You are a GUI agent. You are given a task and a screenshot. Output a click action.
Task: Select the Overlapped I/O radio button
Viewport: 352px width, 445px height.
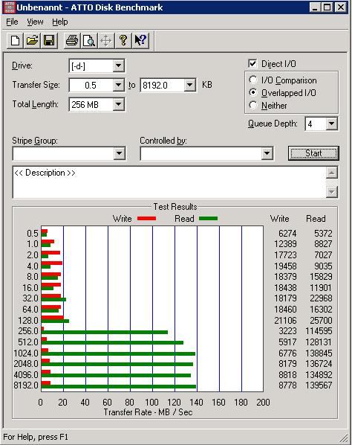[x=253, y=92]
